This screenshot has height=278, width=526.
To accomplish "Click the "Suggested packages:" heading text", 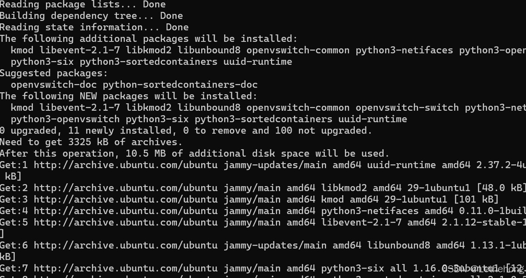I will [53, 73].
